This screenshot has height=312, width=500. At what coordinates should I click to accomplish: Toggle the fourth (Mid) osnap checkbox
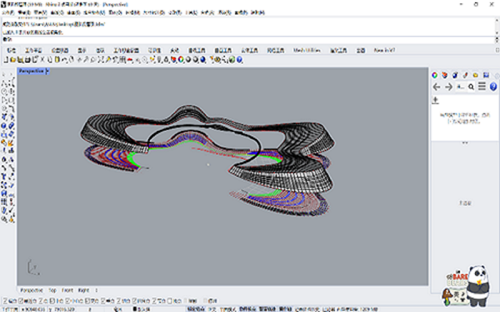[x=52, y=301]
